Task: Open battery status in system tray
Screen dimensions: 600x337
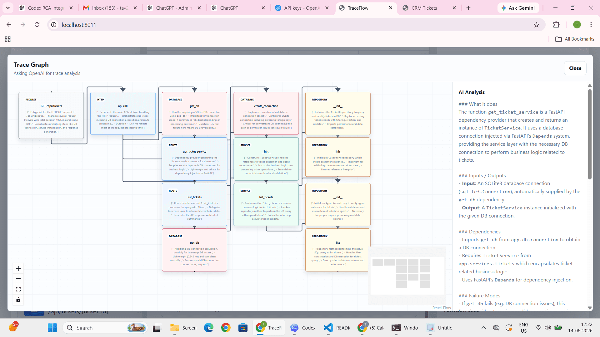Action: pos(558,328)
